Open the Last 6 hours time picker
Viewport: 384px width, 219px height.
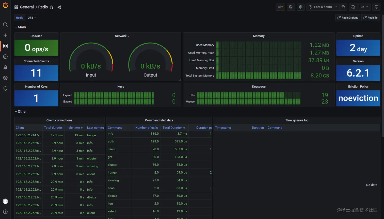pyautogui.click(x=323, y=7)
